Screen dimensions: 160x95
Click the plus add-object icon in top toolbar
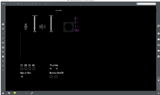(40, 4)
